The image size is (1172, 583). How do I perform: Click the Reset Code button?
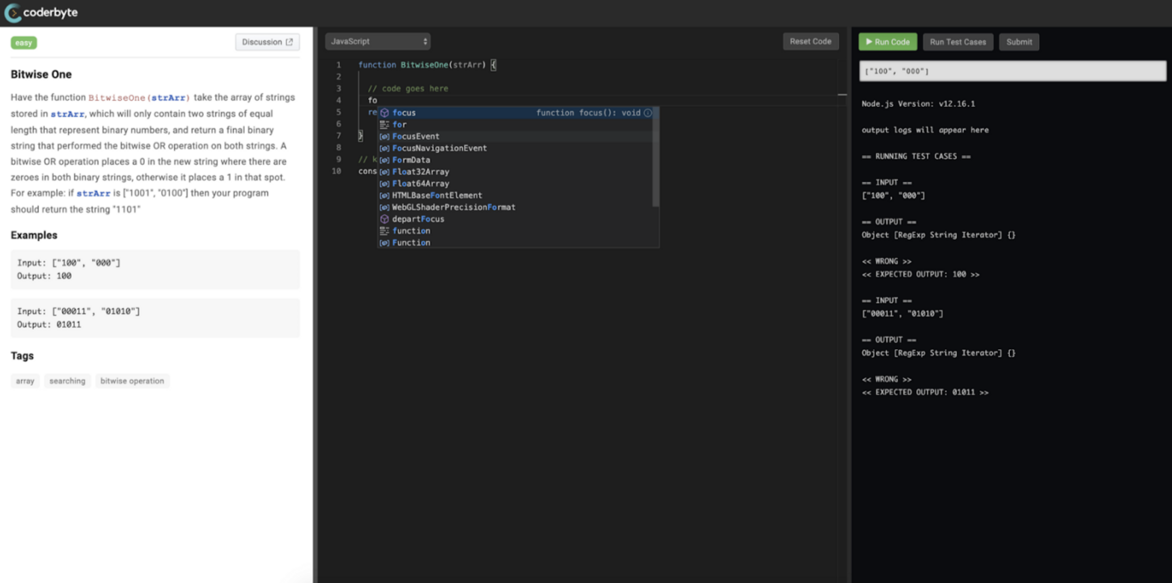tap(810, 42)
